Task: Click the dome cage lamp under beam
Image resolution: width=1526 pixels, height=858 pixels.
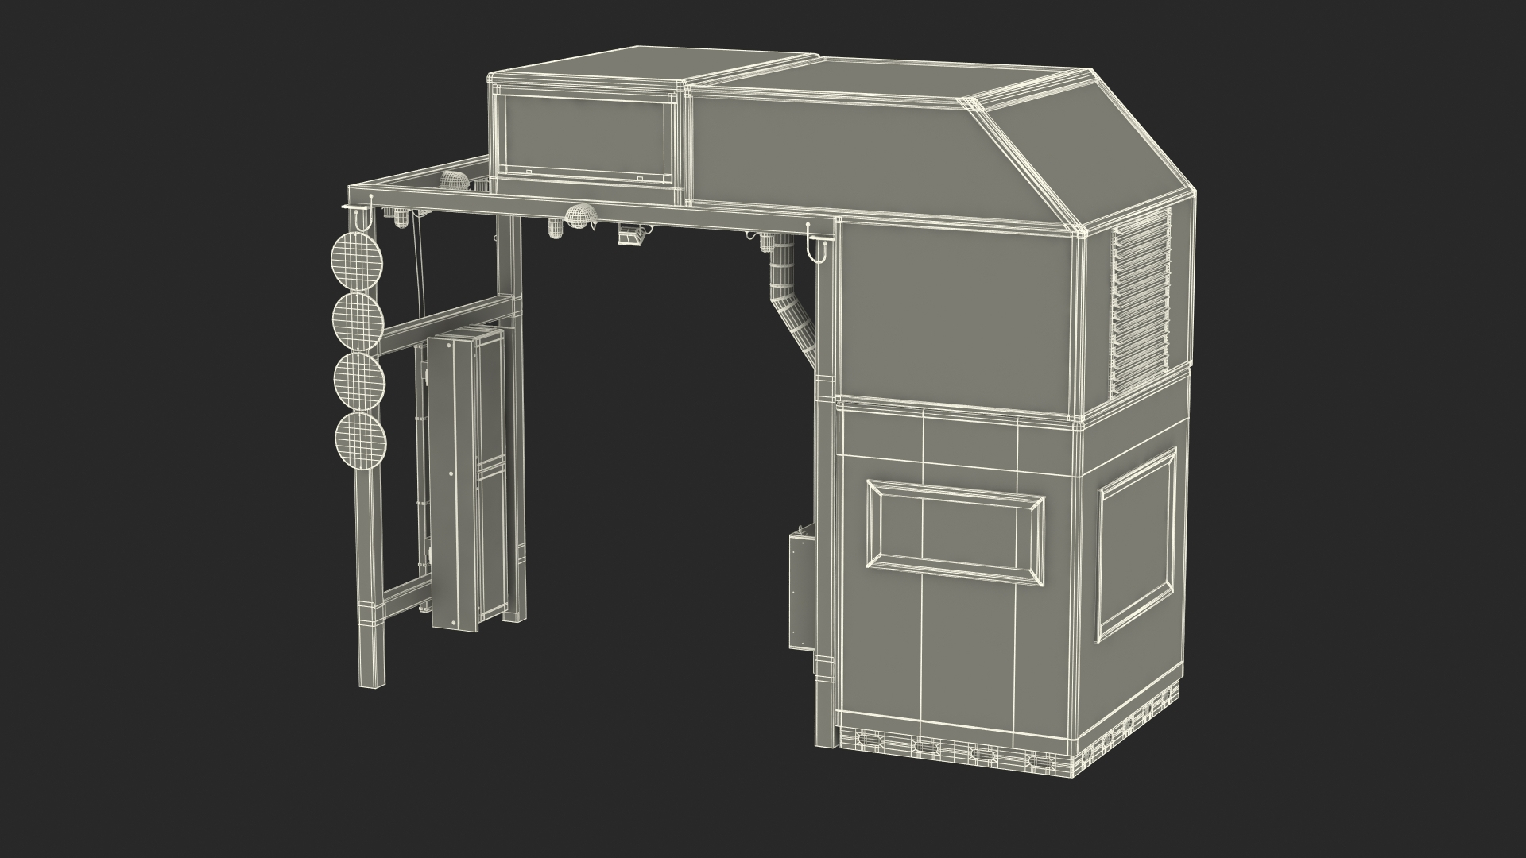Action: 581,216
